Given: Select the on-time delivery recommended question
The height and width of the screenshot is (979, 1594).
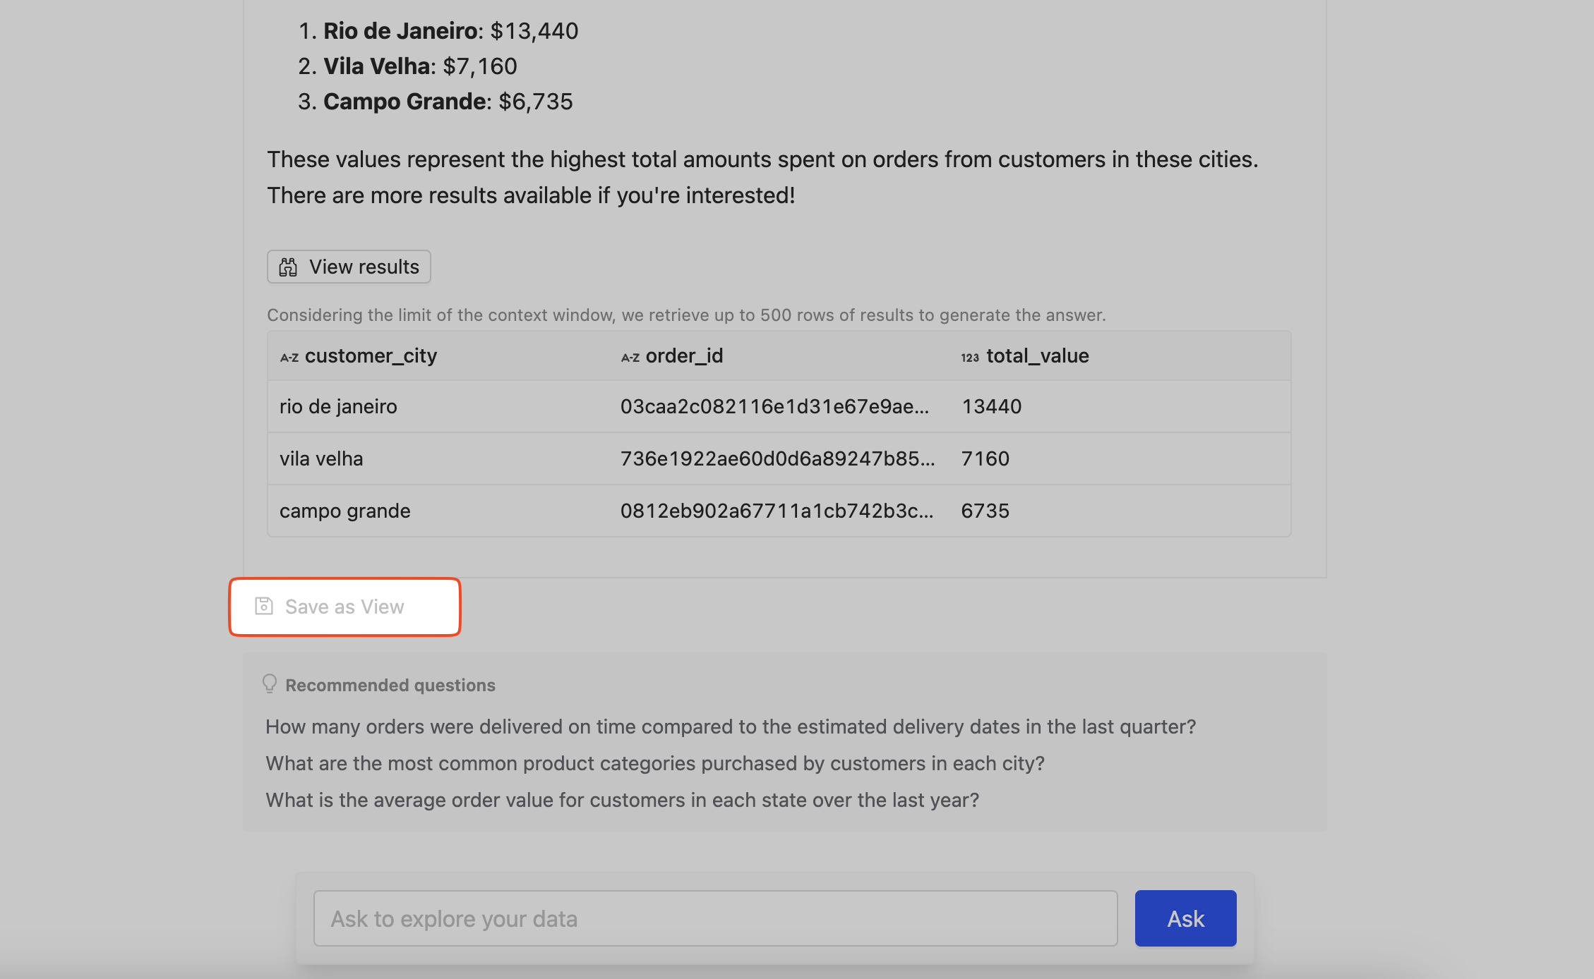Looking at the screenshot, I should 731,727.
